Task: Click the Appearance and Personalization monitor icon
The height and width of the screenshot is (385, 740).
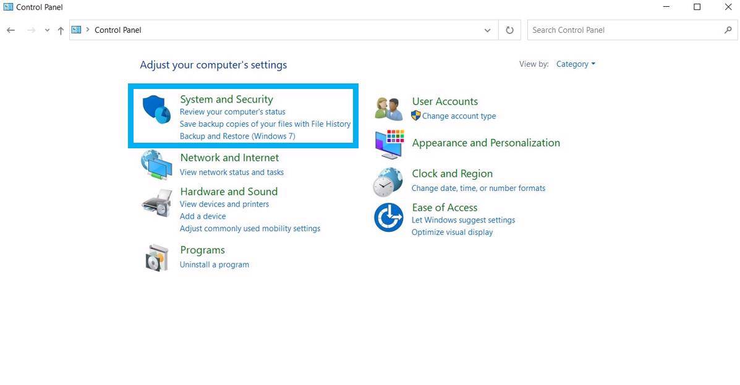Action: [x=389, y=143]
